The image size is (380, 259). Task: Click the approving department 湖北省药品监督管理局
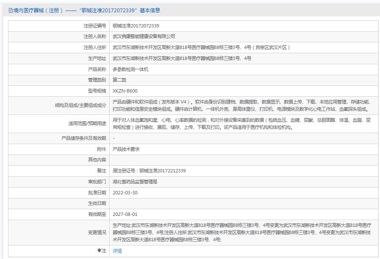click(x=135, y=182)
